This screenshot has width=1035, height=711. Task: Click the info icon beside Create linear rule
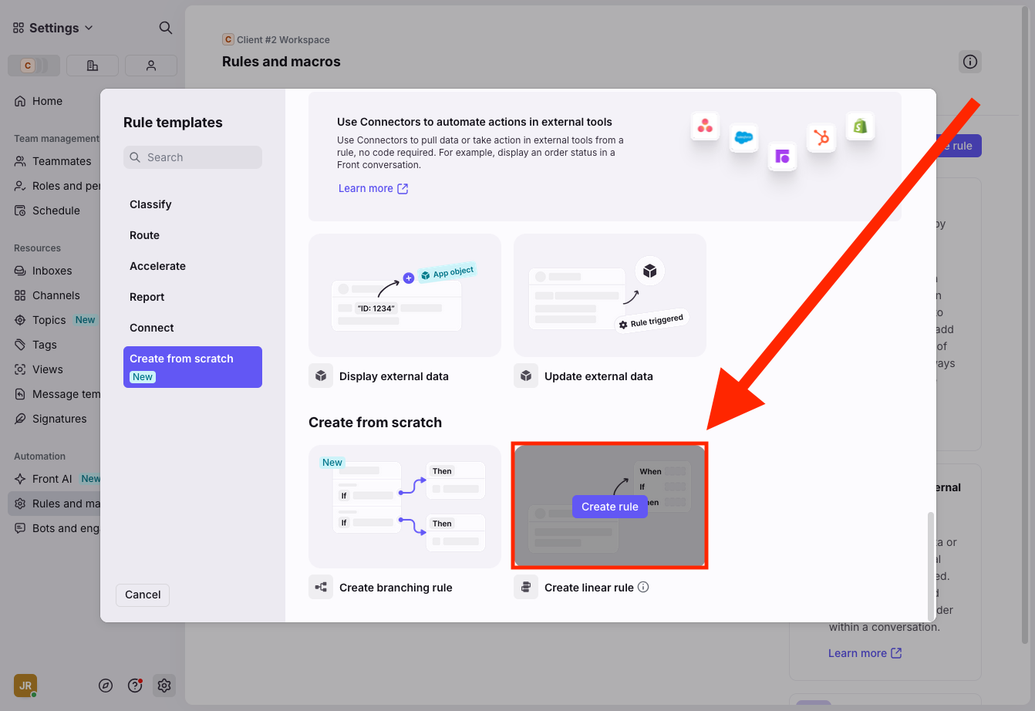point(643,587)
